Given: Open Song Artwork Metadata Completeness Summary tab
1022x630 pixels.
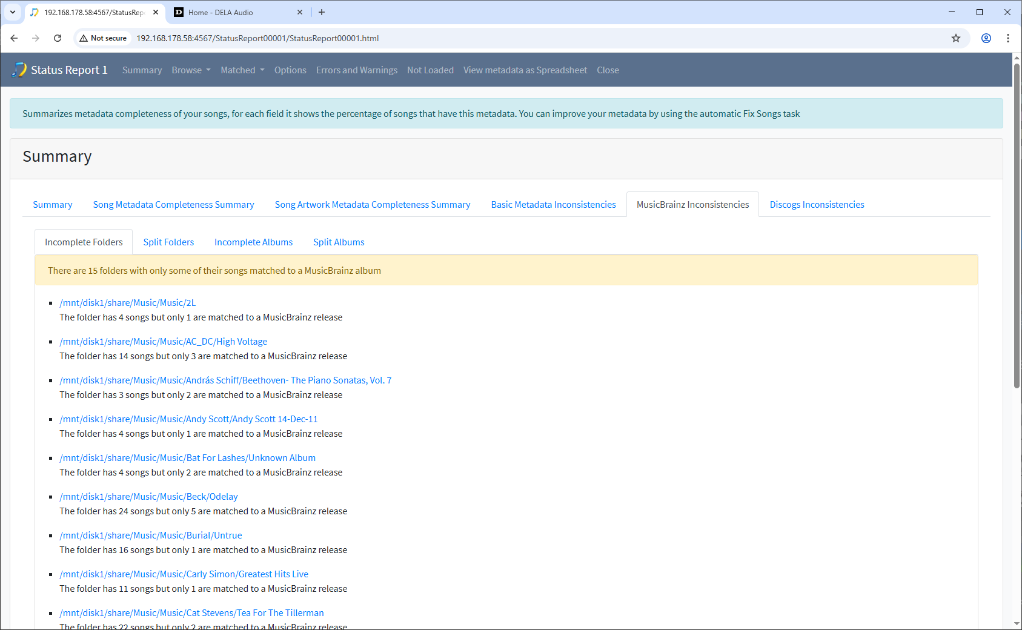Looking at the screenshot, I should coord(372,205).
